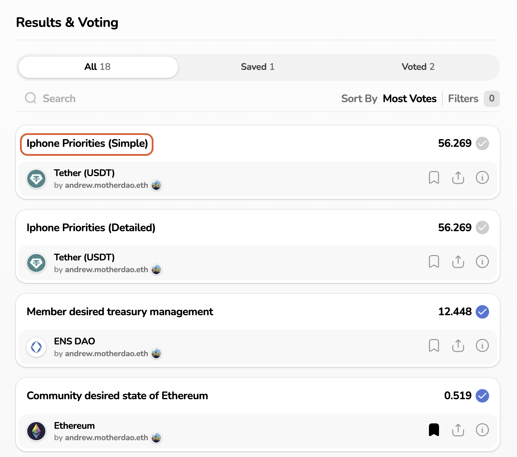The width and height of the screenshot is (517, 457).
Task: Save the Iphone Priorities (Detailed) result
Action: coord(434,261)
